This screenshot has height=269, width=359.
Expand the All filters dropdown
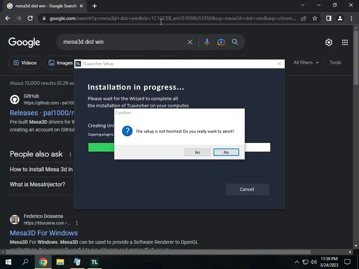tap(306, 62)
